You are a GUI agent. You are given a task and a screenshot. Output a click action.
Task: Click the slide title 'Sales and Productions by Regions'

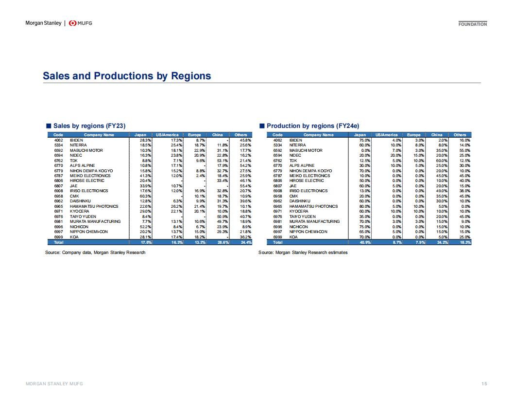[127, 76]
